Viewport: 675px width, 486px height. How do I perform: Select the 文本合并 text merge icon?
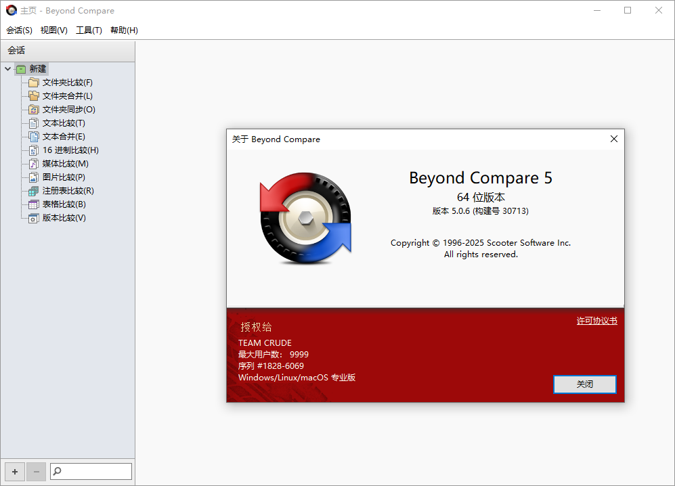[34, 136]
